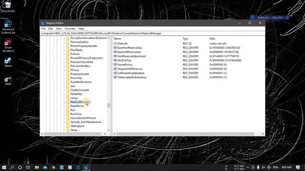
Task: Expand the Policies key
Action: [x=64, y=54]
